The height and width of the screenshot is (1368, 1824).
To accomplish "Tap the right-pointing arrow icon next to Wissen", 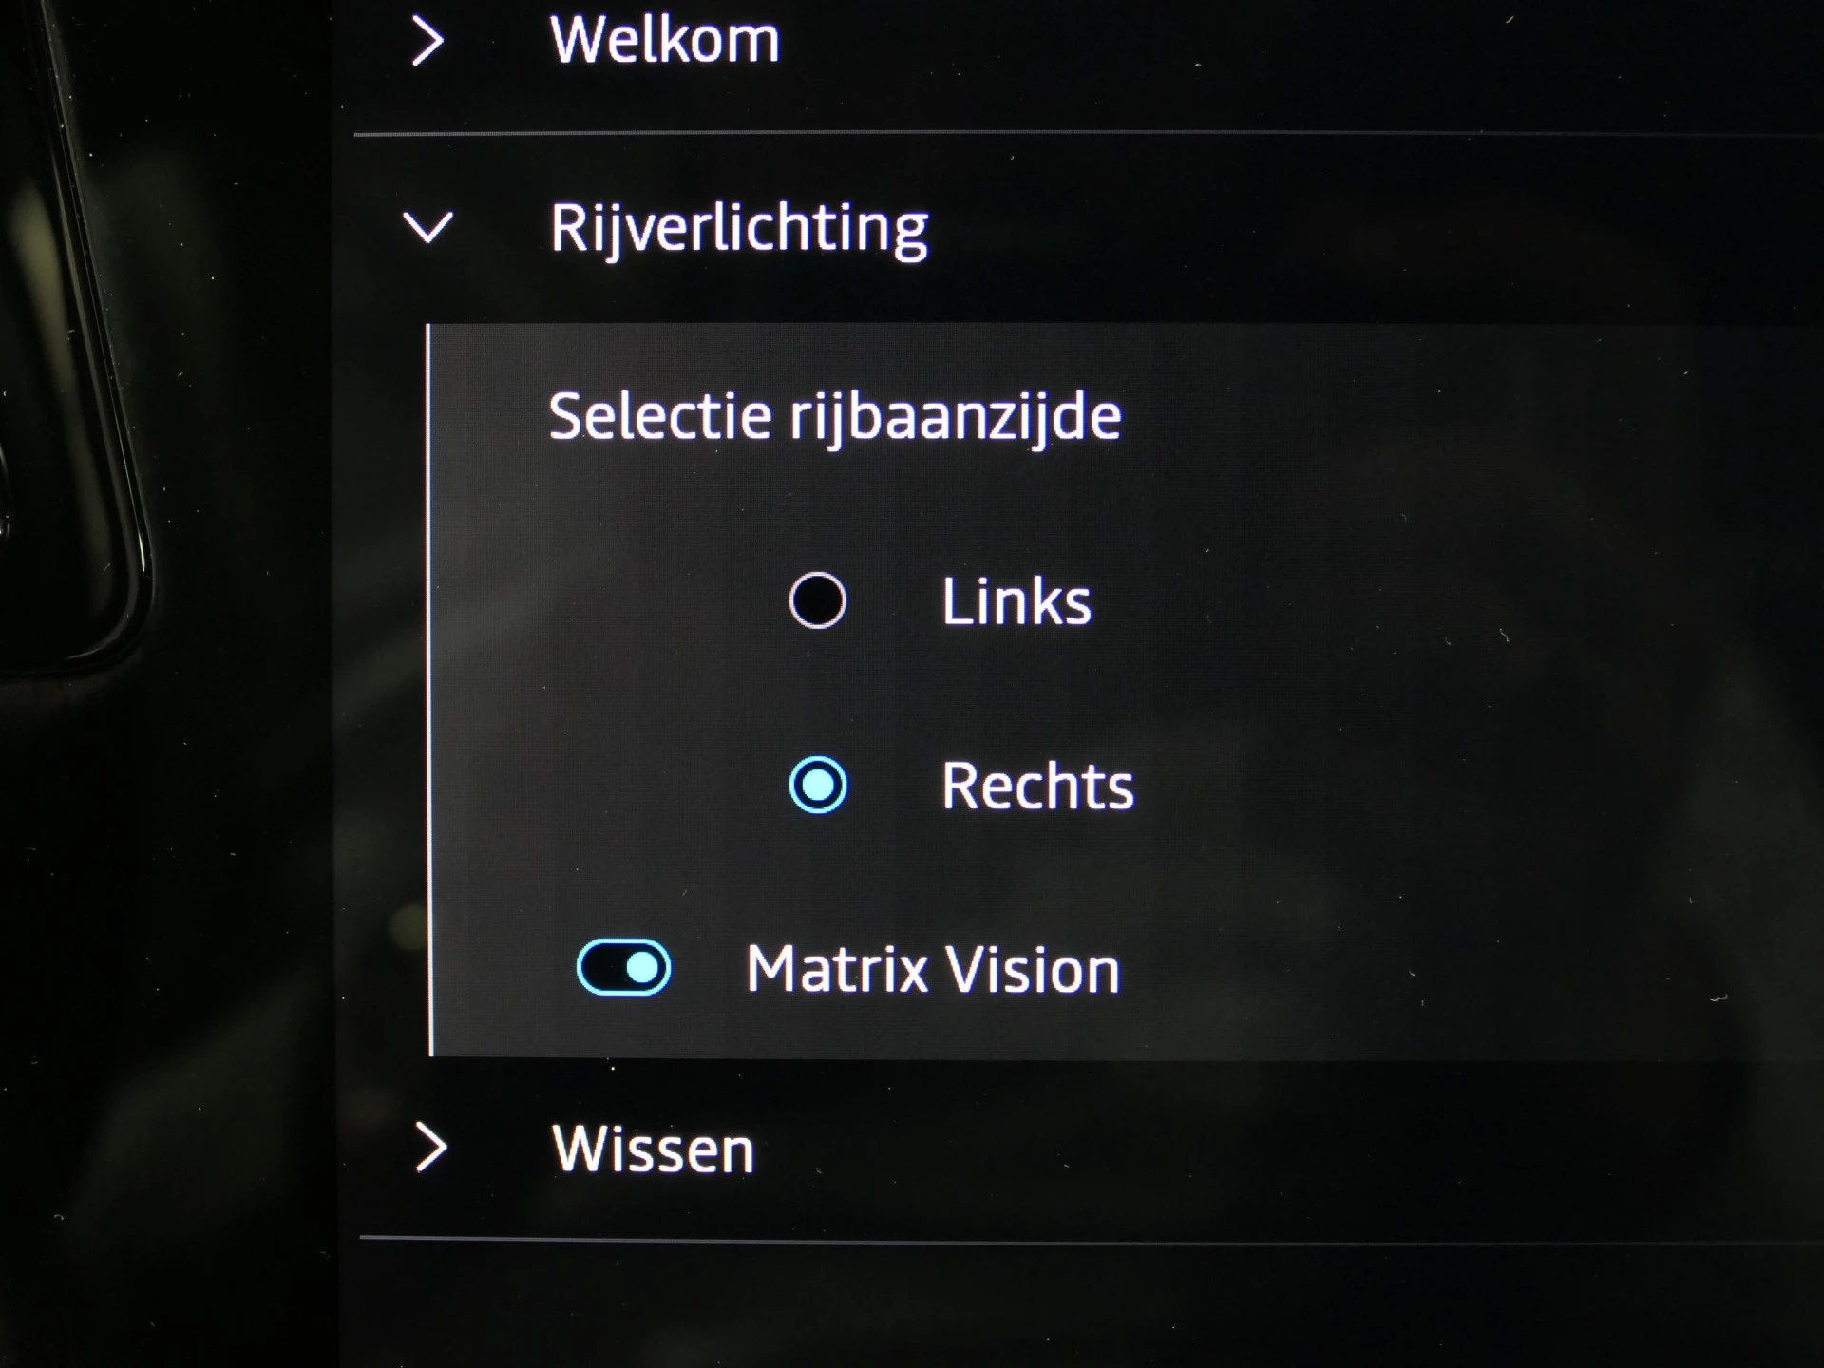I will [x=431, y=1147].
